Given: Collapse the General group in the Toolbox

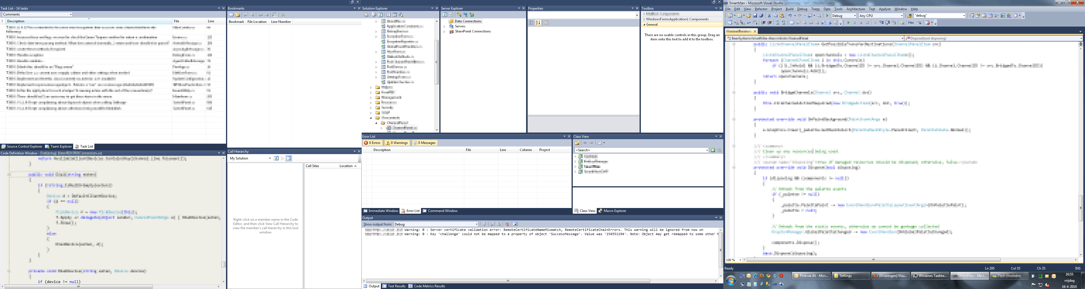Looking at the screenshot, I should pyautogui.click(x=645, y=25).
